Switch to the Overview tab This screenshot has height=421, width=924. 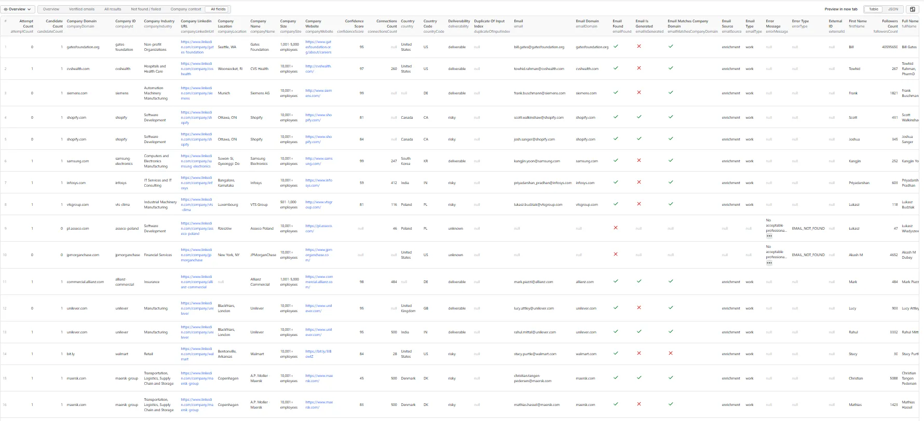pyautogui.click(x=51, y=9)
